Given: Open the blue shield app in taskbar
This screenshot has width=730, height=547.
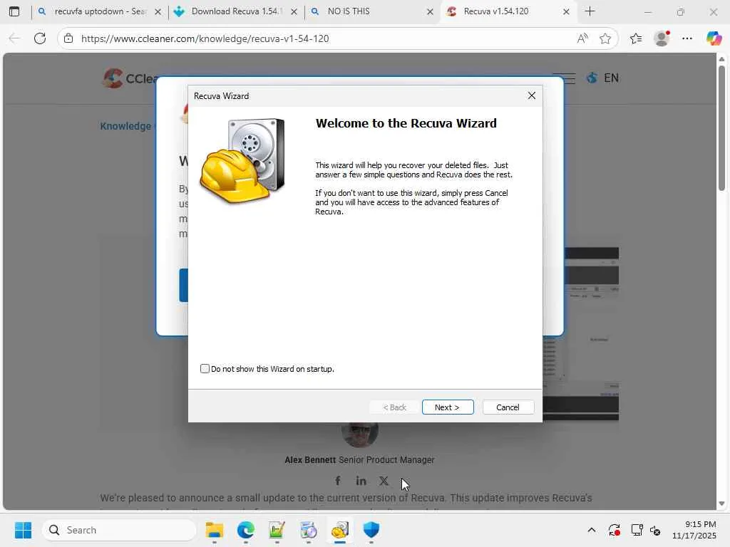Looking at the screenshot, I should [371, 530].
